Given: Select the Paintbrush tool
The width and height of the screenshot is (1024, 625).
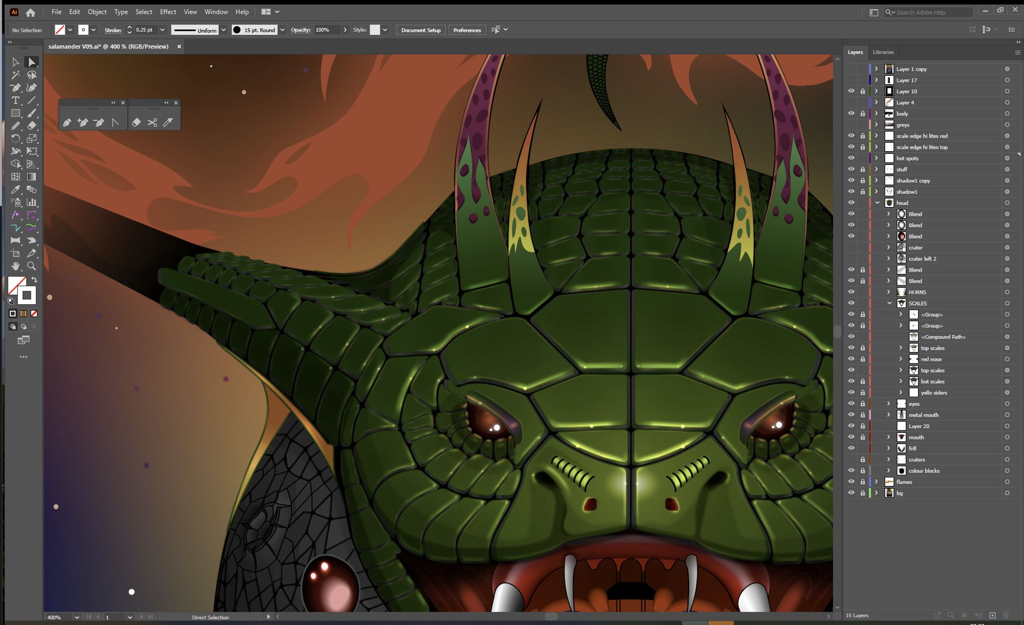Looking at the screenshot, I should click(x=32, y=113).
